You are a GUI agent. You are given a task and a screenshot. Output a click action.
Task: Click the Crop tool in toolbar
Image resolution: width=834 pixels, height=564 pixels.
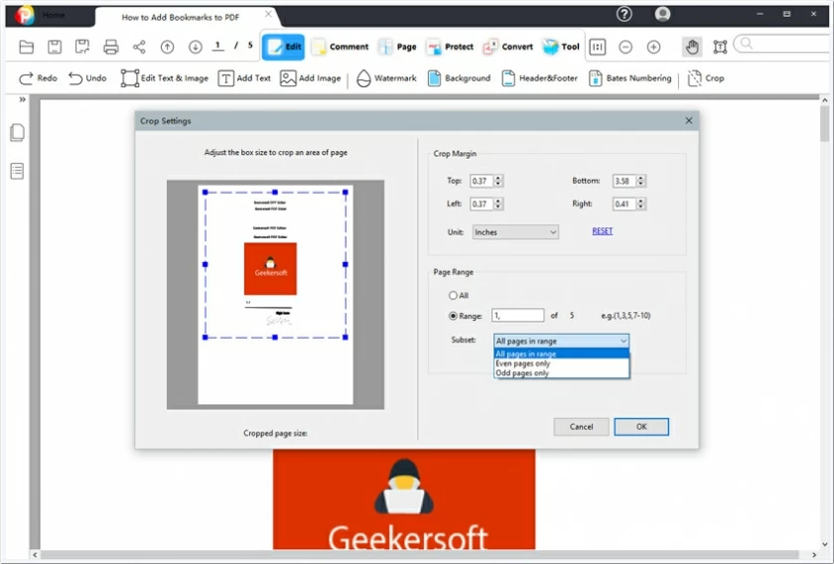point(706,78)
